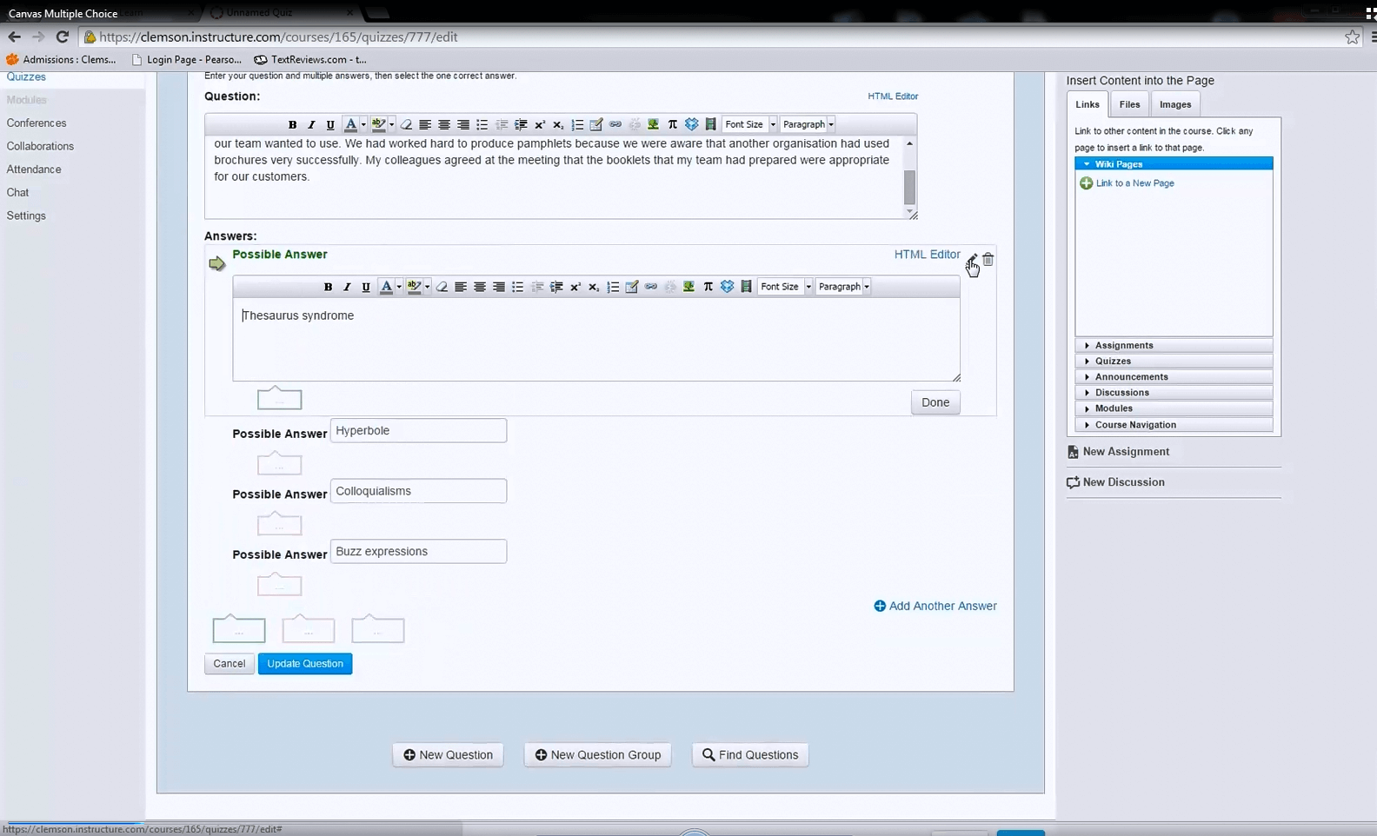The height and width of the screenshot is (836, 1377).
Task: Click the Dropbox icon in Question toolbar
Action: 691,124
